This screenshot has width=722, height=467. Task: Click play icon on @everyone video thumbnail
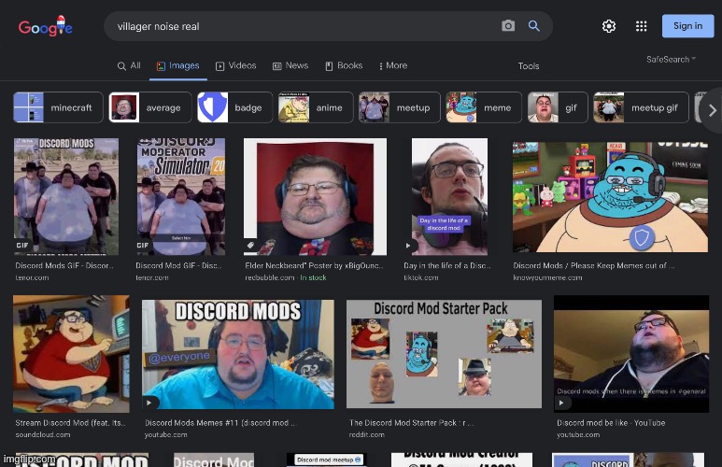(x=149, y=403)
